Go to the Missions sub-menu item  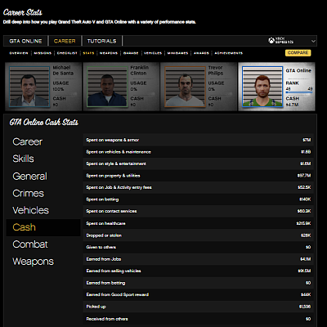43,53
